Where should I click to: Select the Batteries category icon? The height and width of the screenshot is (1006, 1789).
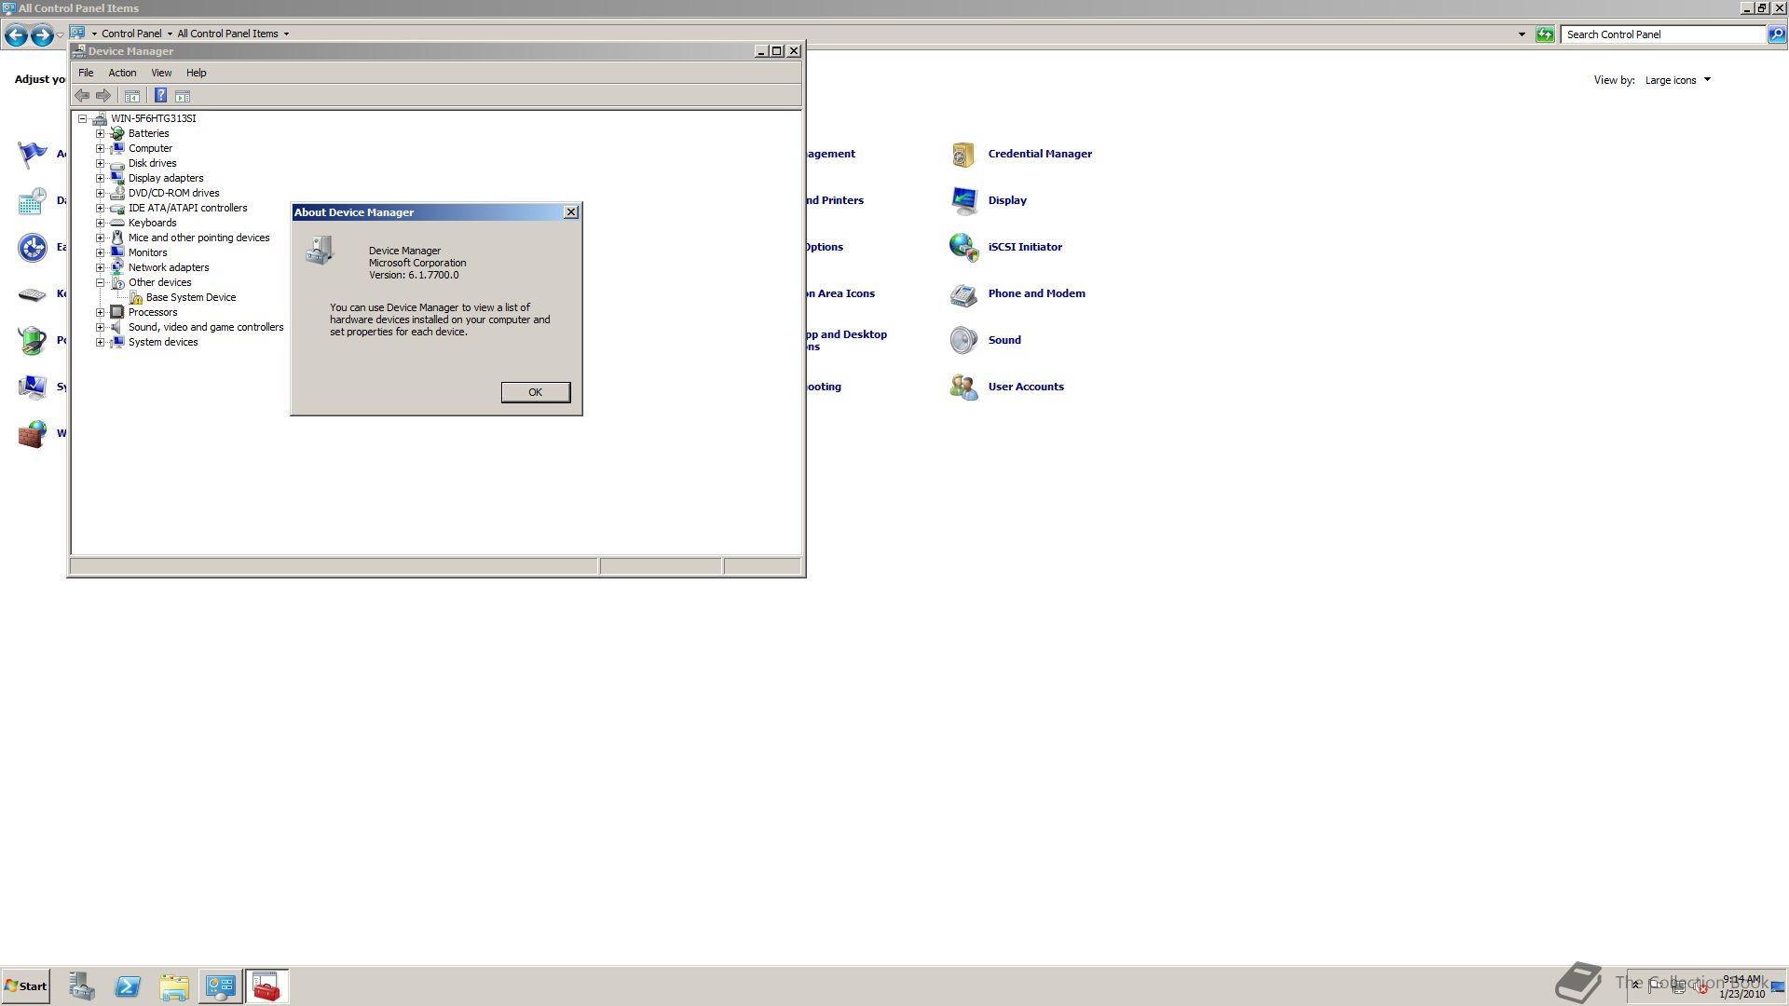click(x=117, y=133)
